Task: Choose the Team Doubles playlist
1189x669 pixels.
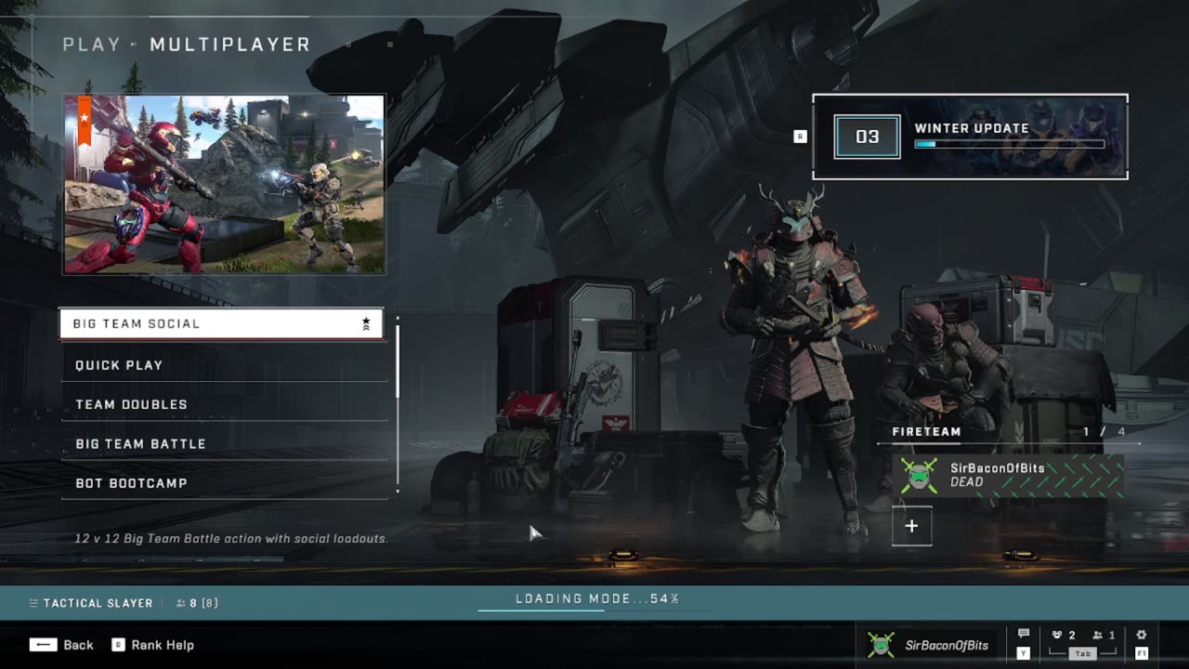Action: [224, 404]
